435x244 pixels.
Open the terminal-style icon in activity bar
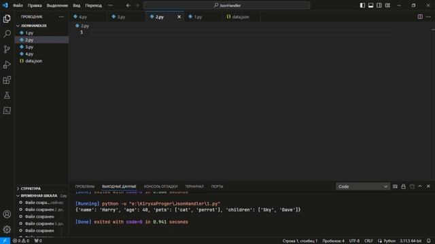coord(7,110)
